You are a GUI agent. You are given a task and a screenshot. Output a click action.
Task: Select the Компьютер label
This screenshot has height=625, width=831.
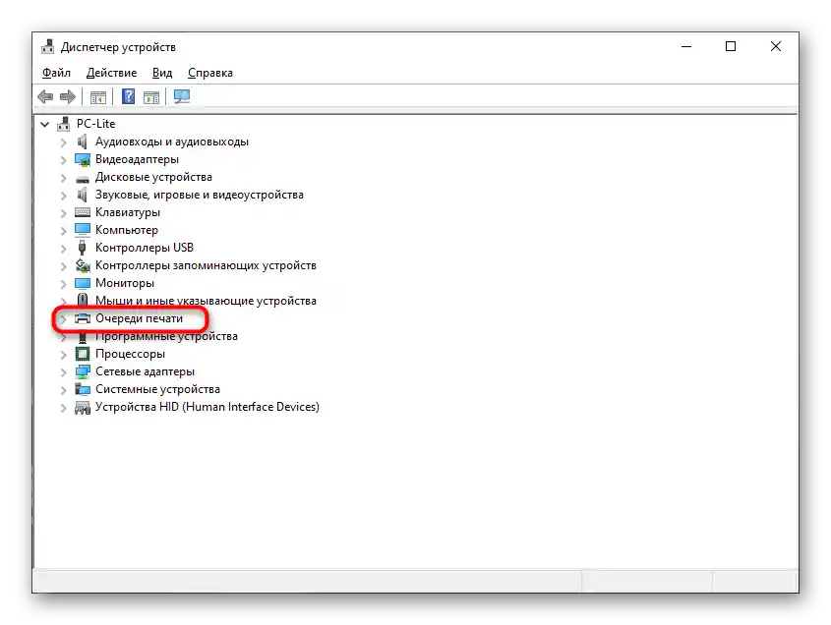pos(127,230)
